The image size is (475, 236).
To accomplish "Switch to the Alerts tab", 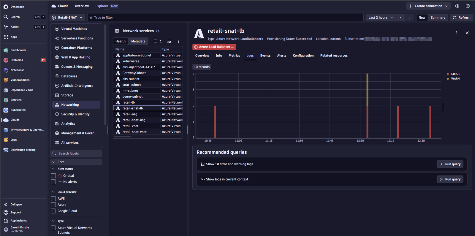I will 282,56.
